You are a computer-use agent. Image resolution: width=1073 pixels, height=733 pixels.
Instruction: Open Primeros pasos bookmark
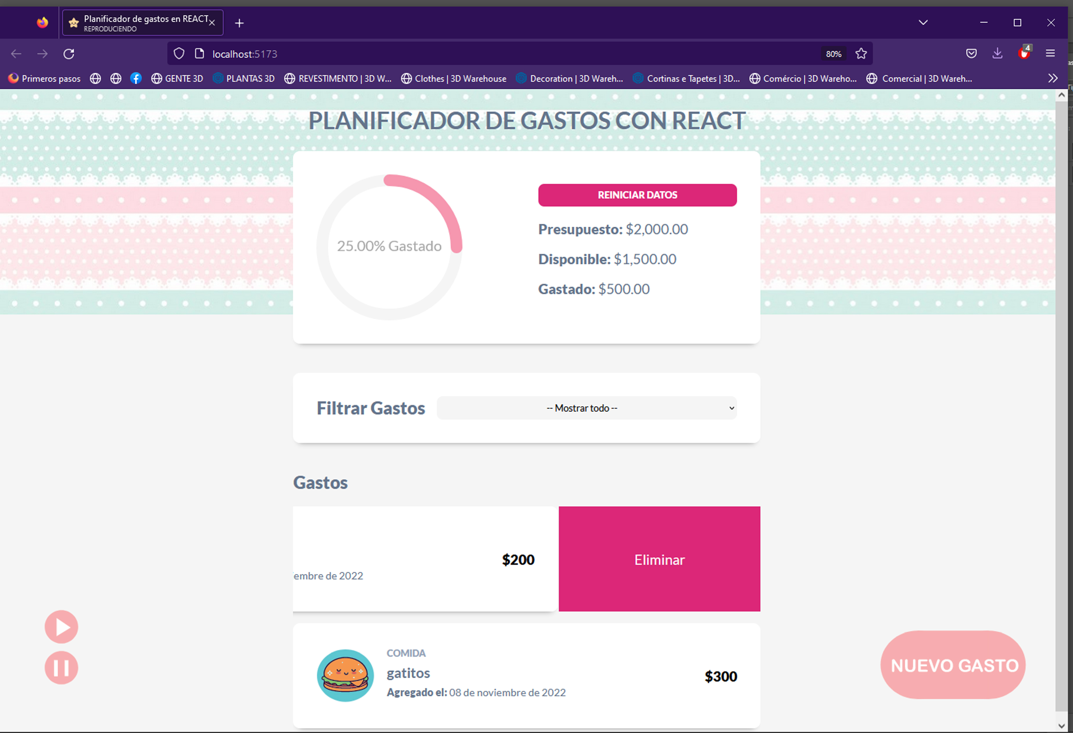pyautogui.click(x=44, y=79)
